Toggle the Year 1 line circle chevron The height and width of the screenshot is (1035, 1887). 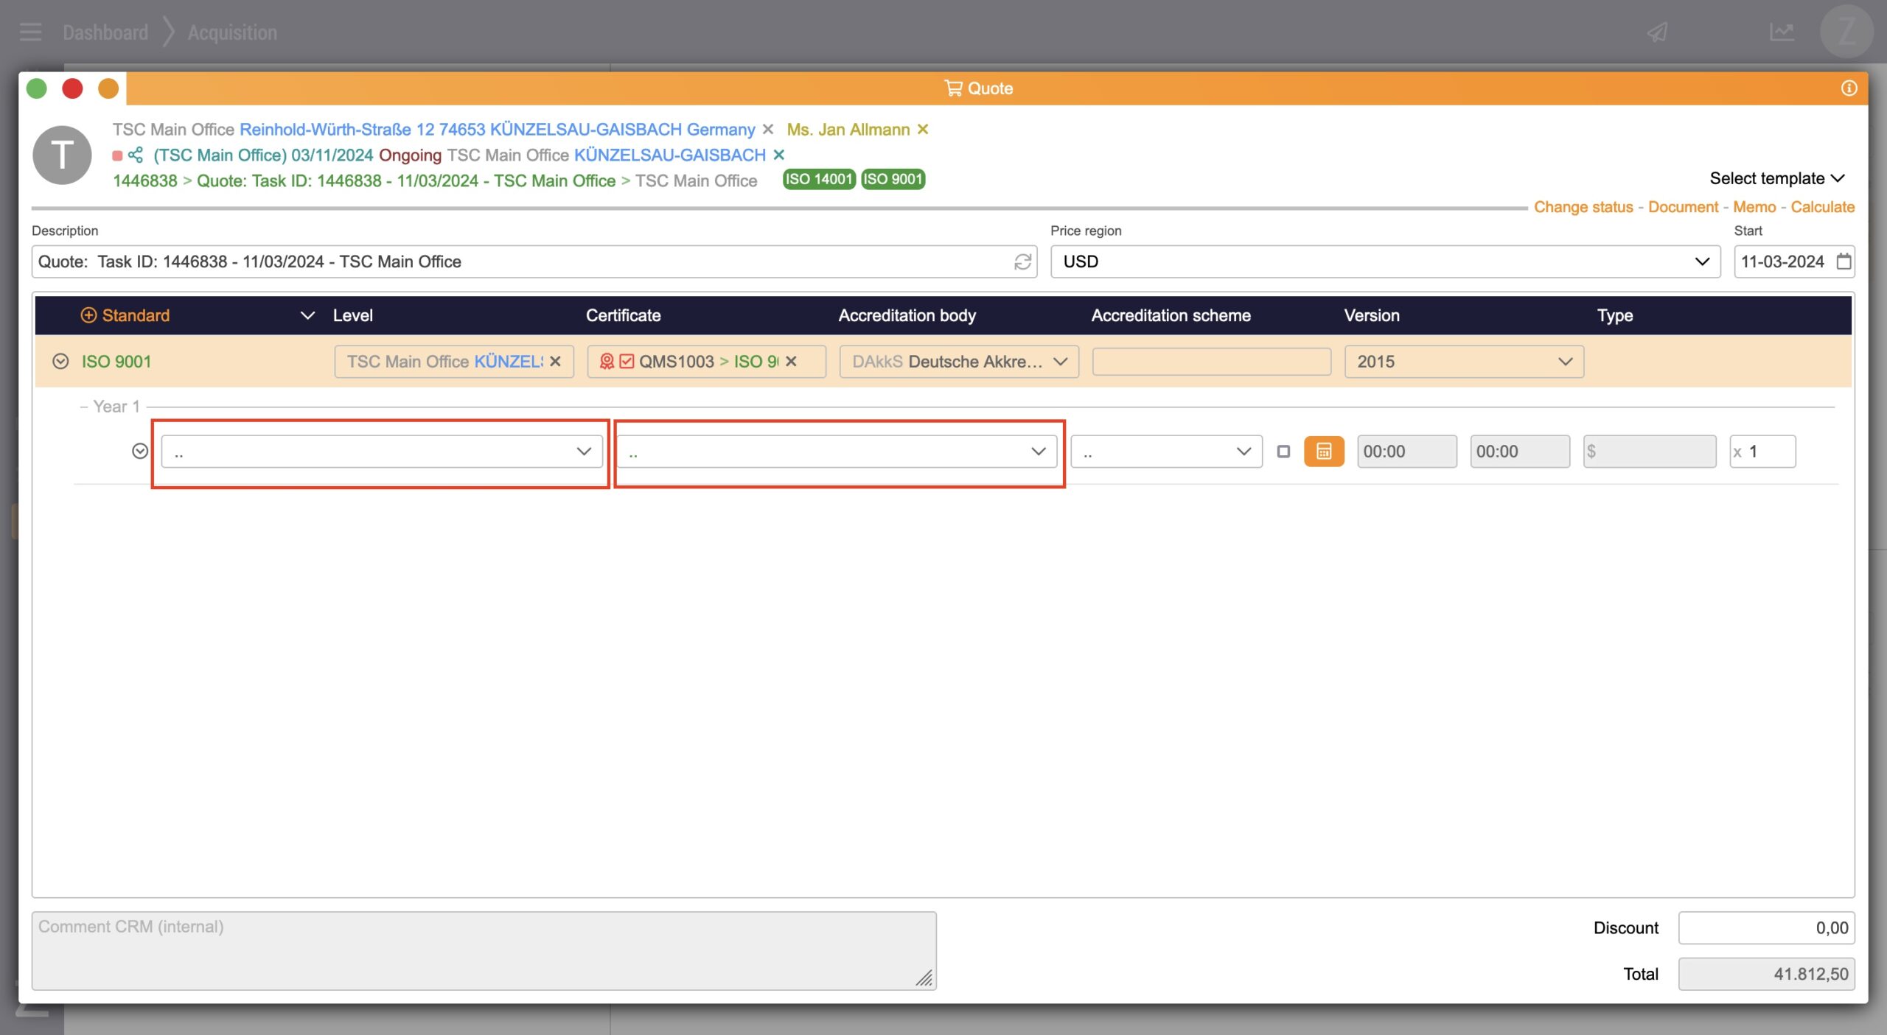click(140, 452)
